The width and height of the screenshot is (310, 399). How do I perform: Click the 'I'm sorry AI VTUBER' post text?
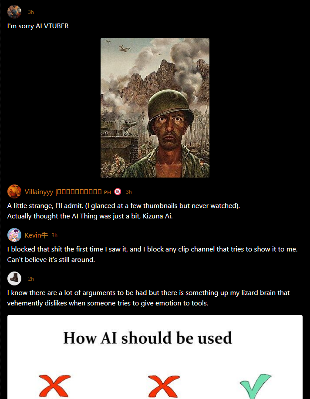(38, 26)
